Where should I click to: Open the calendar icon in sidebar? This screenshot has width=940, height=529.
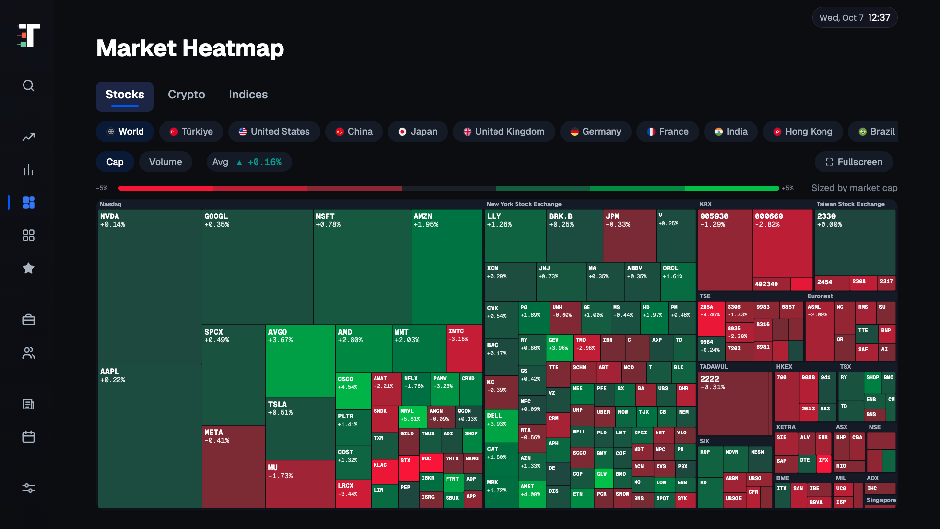coord(28,436)
